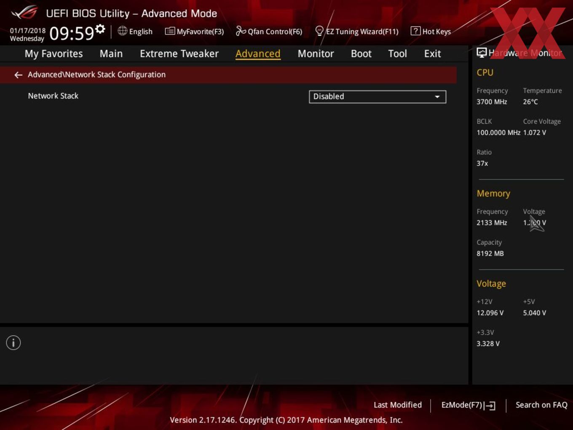Select the Network Stack setting label
Viewport: 573px width, 430px height.
pyautogui.click(x=53, y=96)
